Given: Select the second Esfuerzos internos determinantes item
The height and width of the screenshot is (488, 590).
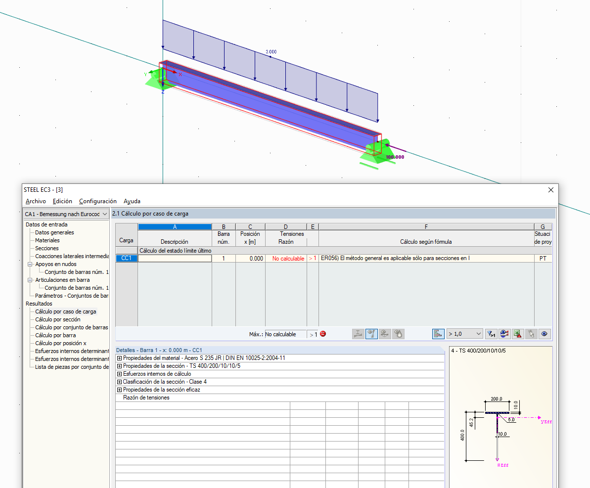Looking at the screenshot, I should [x=72, y=359].
